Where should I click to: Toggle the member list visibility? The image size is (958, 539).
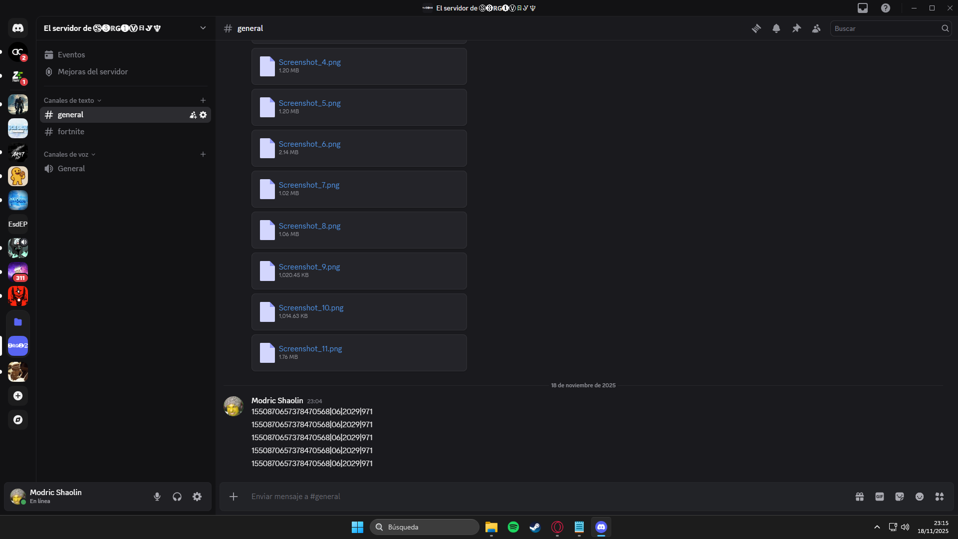pos(816,28)
